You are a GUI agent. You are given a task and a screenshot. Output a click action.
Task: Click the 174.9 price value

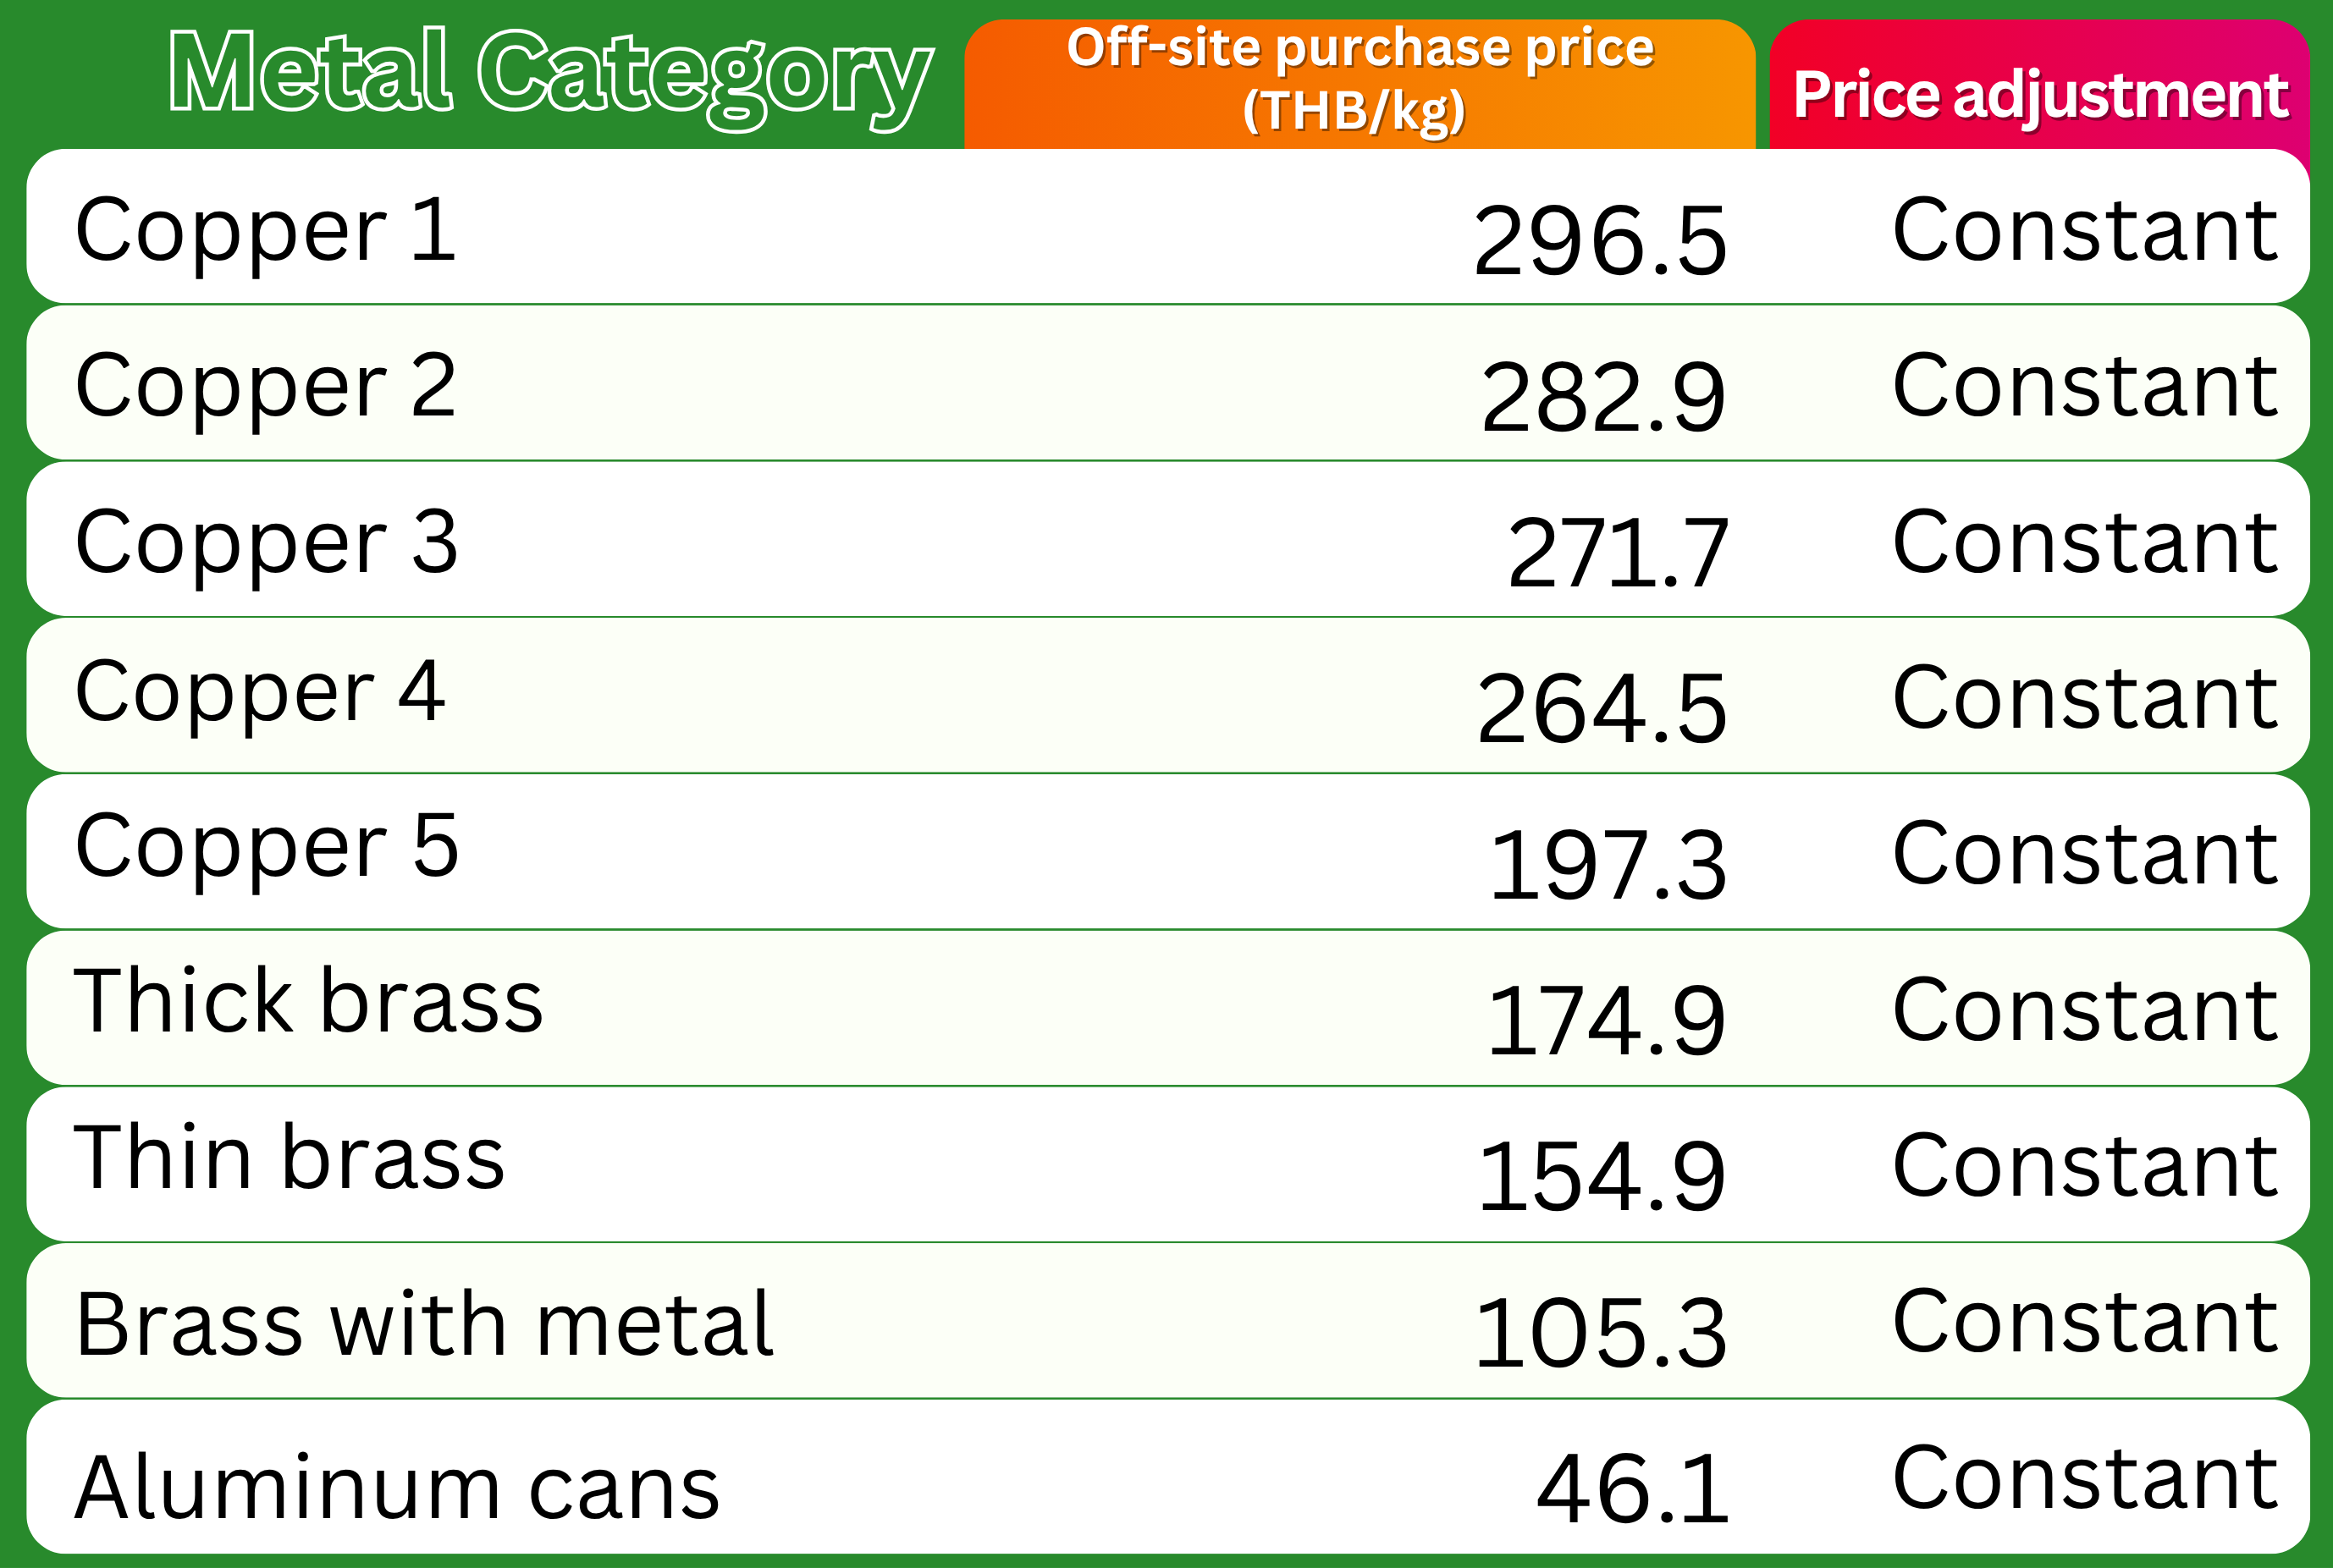(x=1607, y=1021)
